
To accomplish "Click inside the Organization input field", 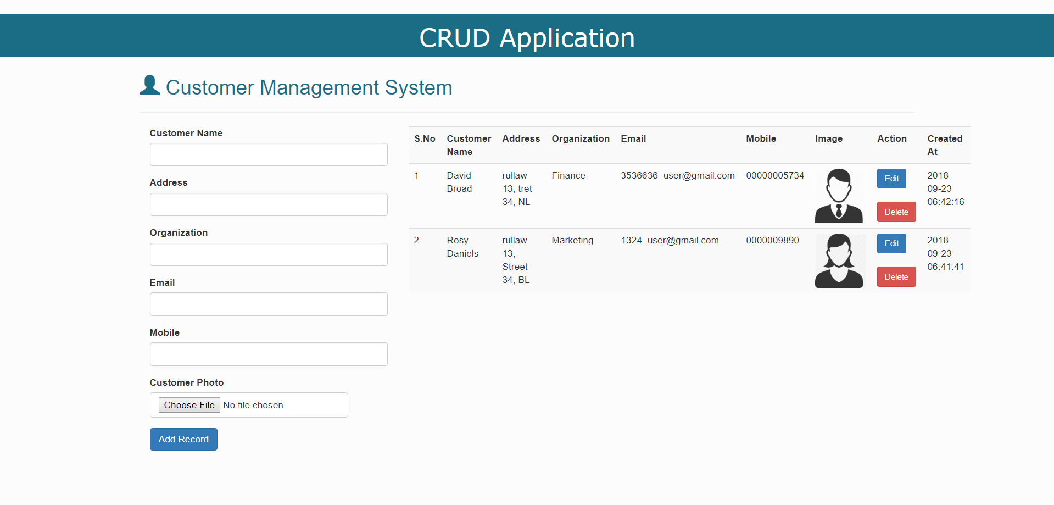I will coord(268,254).
